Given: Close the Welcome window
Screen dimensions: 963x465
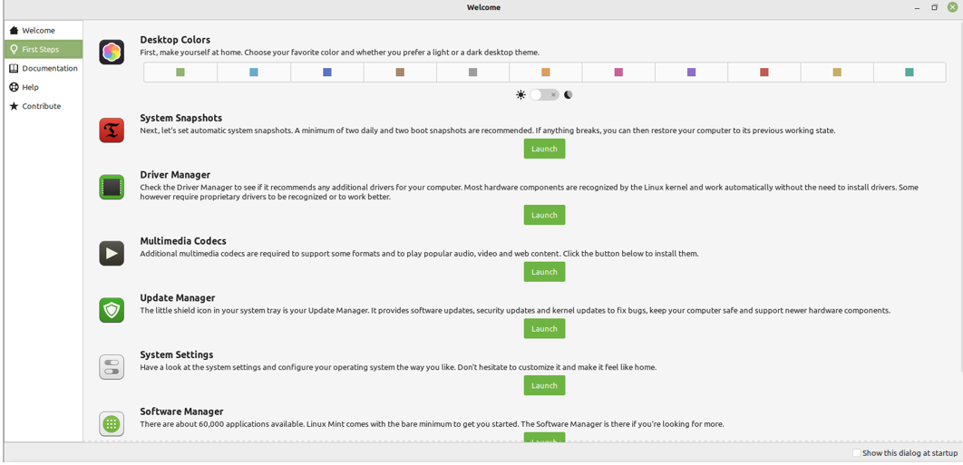Looking at the screenshot, I should coord(952,7).
